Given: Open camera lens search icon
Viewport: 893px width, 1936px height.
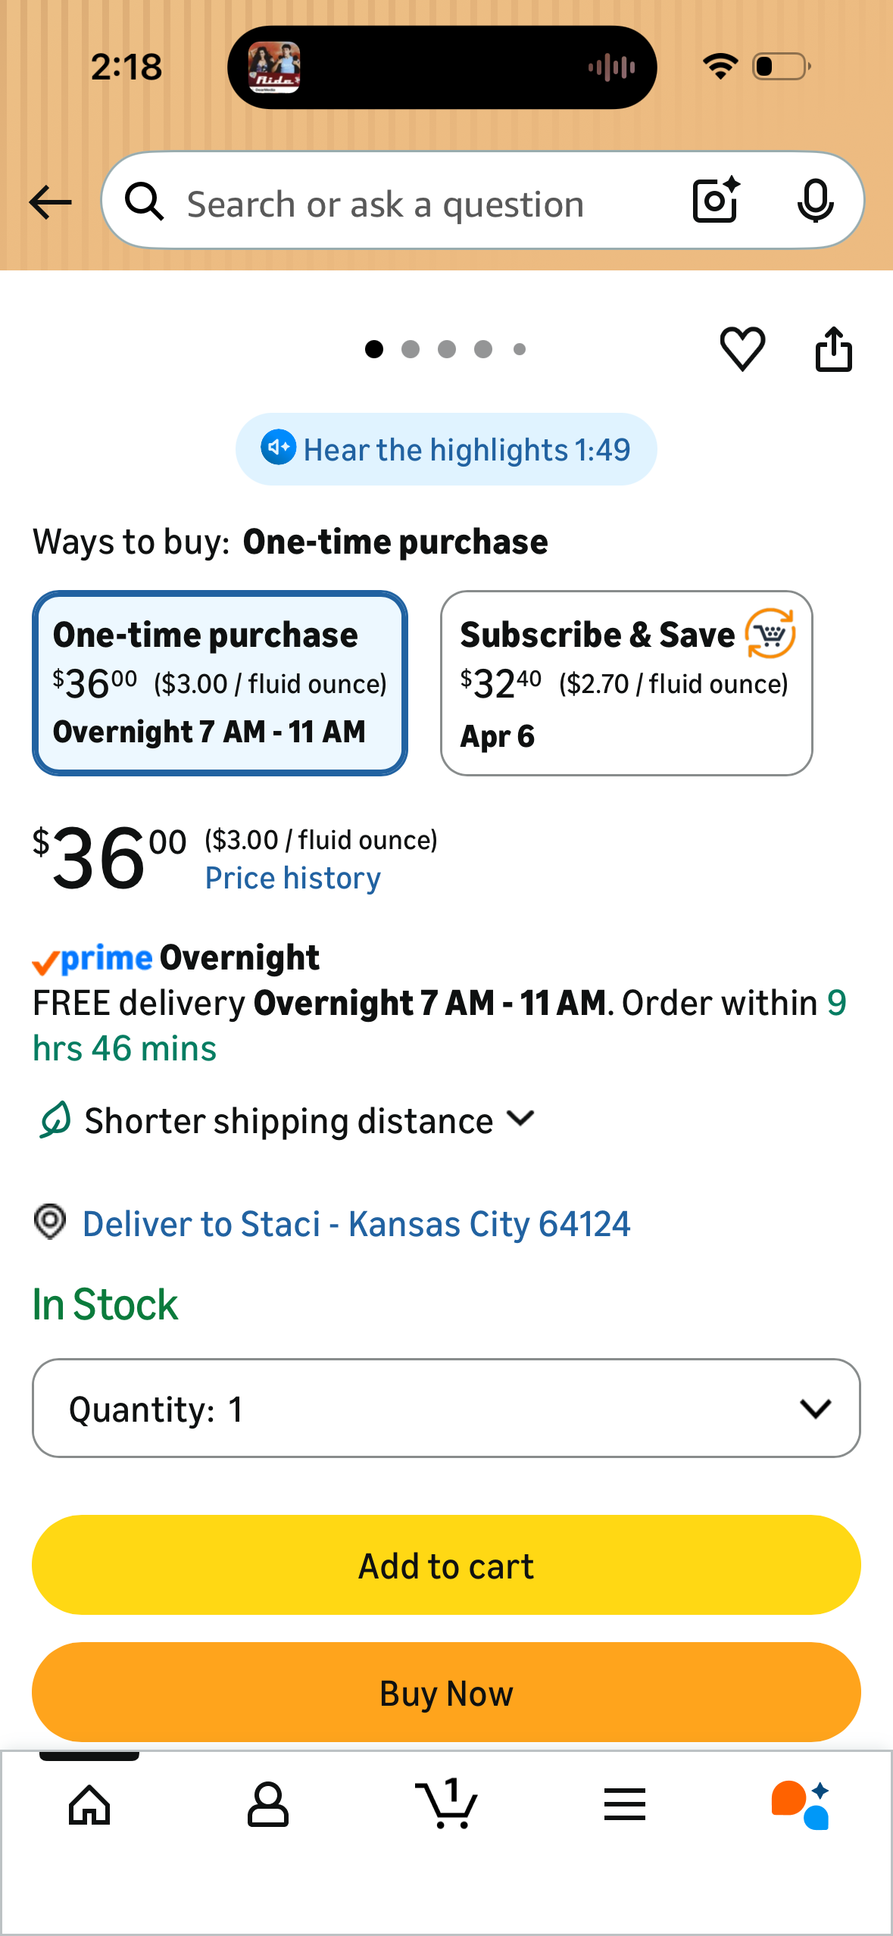Looking at the screenshot, I should coord(716,201).
